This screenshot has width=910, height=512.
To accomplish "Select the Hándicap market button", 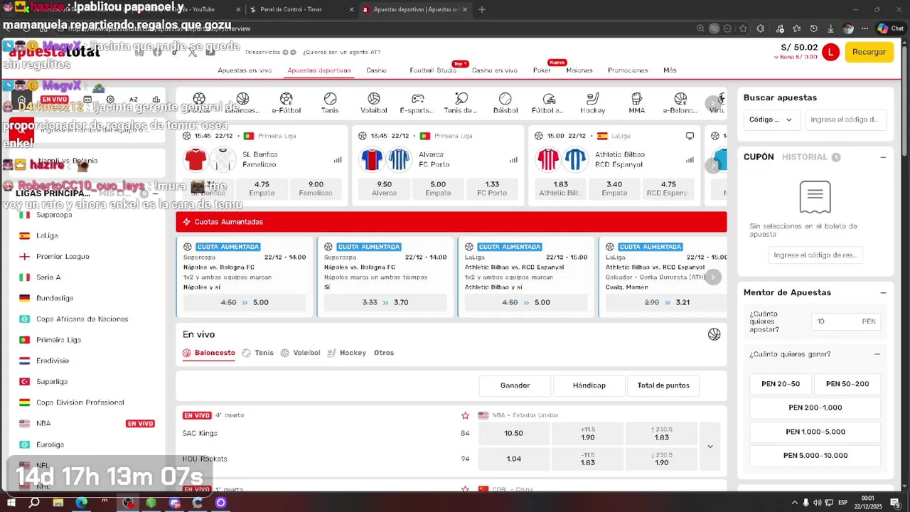I will tap(589, 385).
